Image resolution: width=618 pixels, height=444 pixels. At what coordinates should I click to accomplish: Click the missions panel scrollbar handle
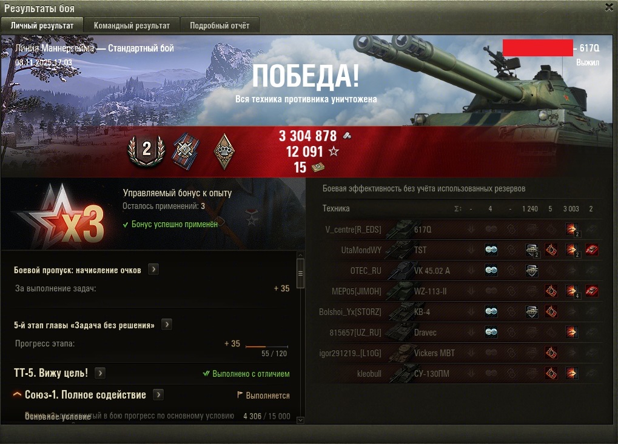pyautogui.click(x=300, y=274)
